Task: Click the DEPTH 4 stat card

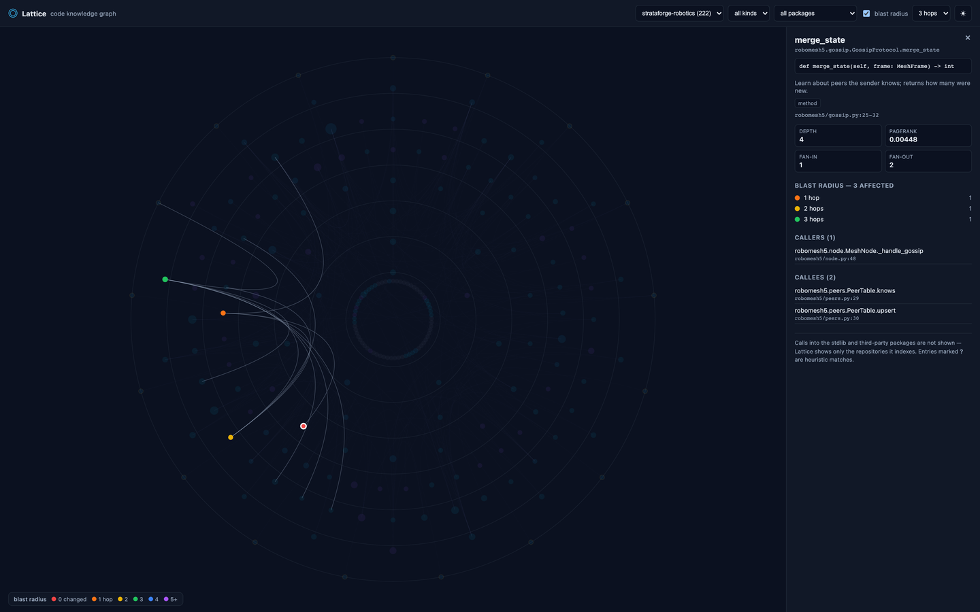Action: click(838, 135)
